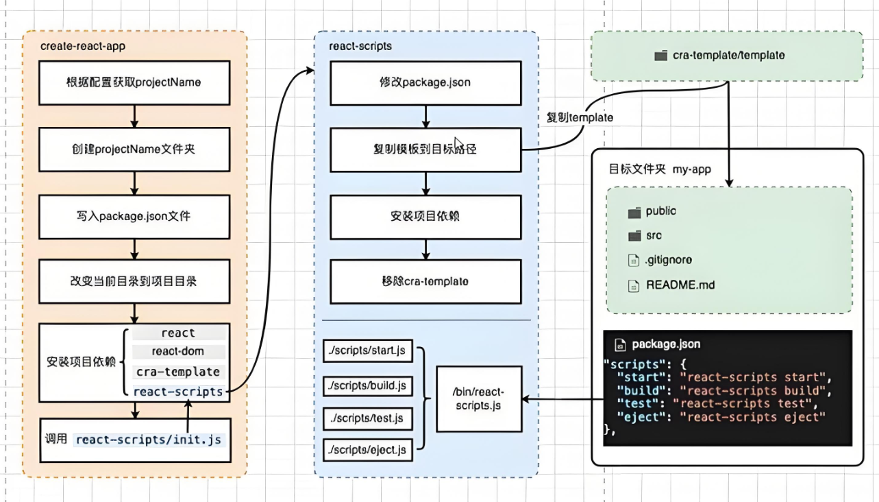Click the '"test": "react-scripts test"' code line
879x502 pixels.
717,403
